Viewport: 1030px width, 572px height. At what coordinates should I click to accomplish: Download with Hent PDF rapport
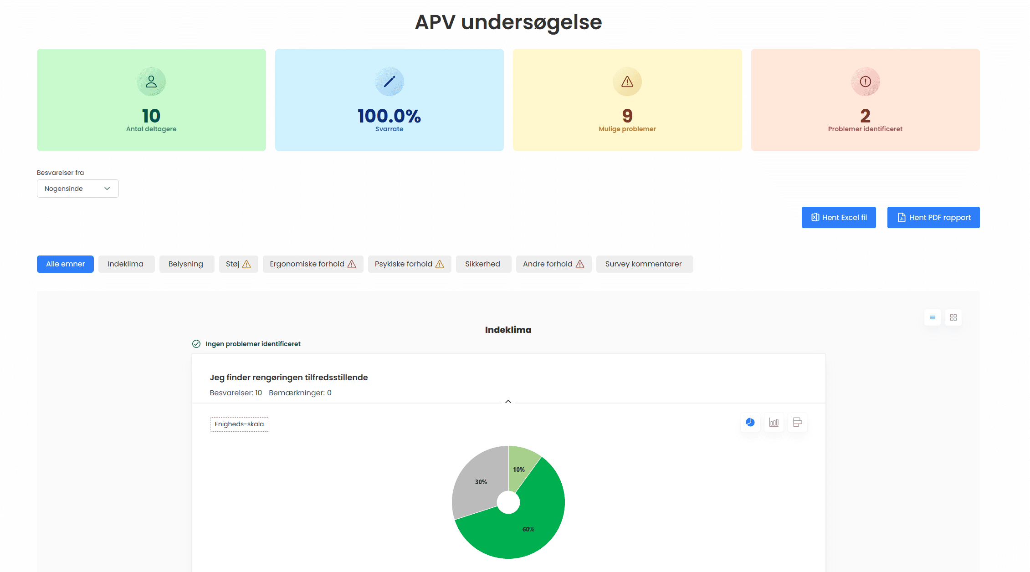[x=933, y=218]
